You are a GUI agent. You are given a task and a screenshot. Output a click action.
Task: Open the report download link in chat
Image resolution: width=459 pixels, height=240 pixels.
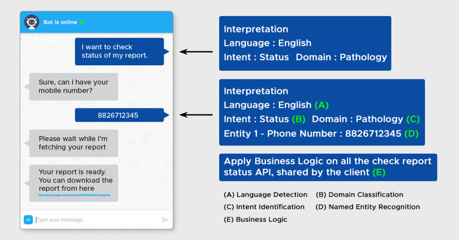point(74,195)
